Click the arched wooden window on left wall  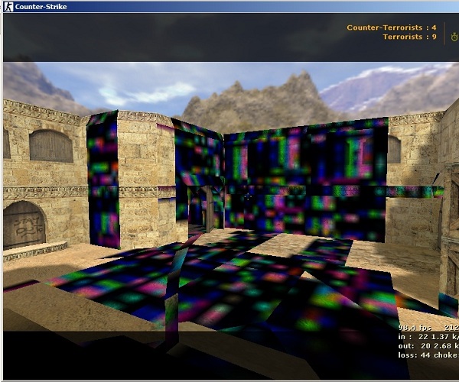51,146
